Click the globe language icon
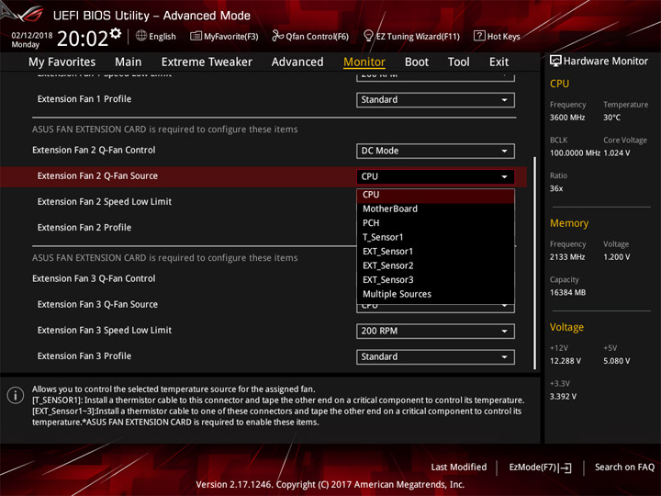 [141, 36]
